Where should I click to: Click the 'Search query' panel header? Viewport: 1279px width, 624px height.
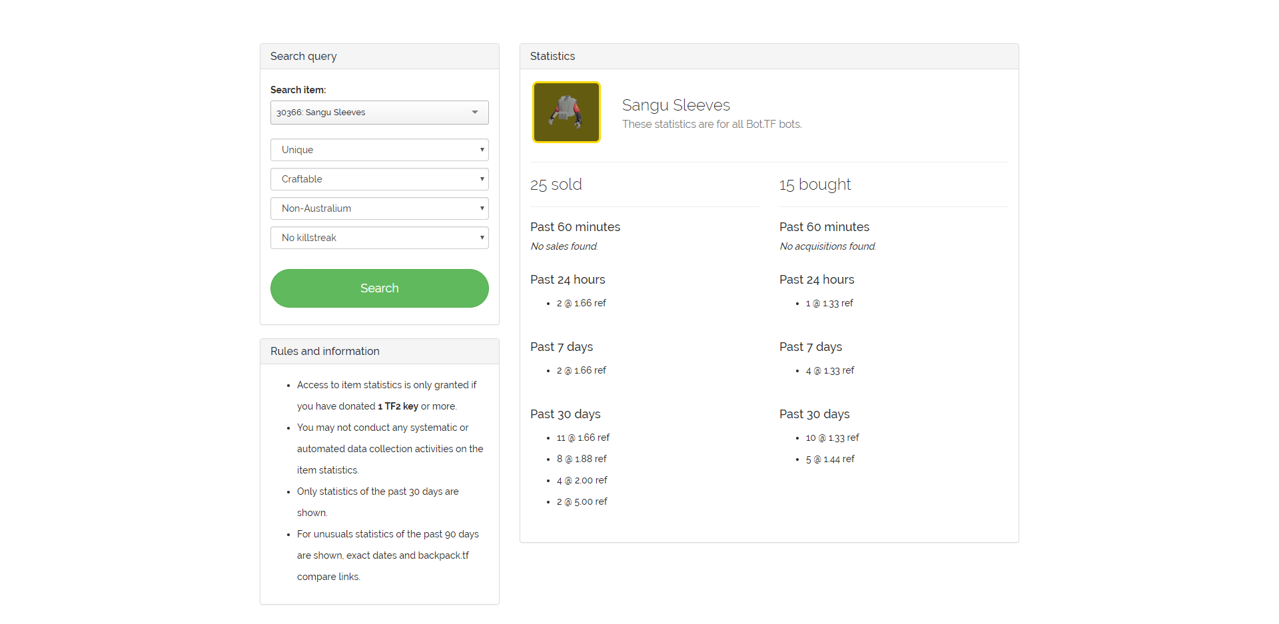click(380, 57)
